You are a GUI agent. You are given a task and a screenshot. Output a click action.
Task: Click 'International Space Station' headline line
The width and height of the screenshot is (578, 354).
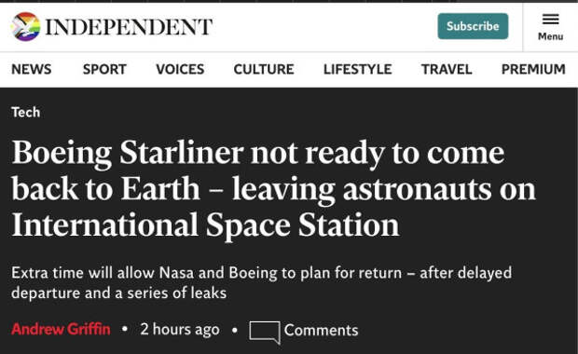(205, 225)
